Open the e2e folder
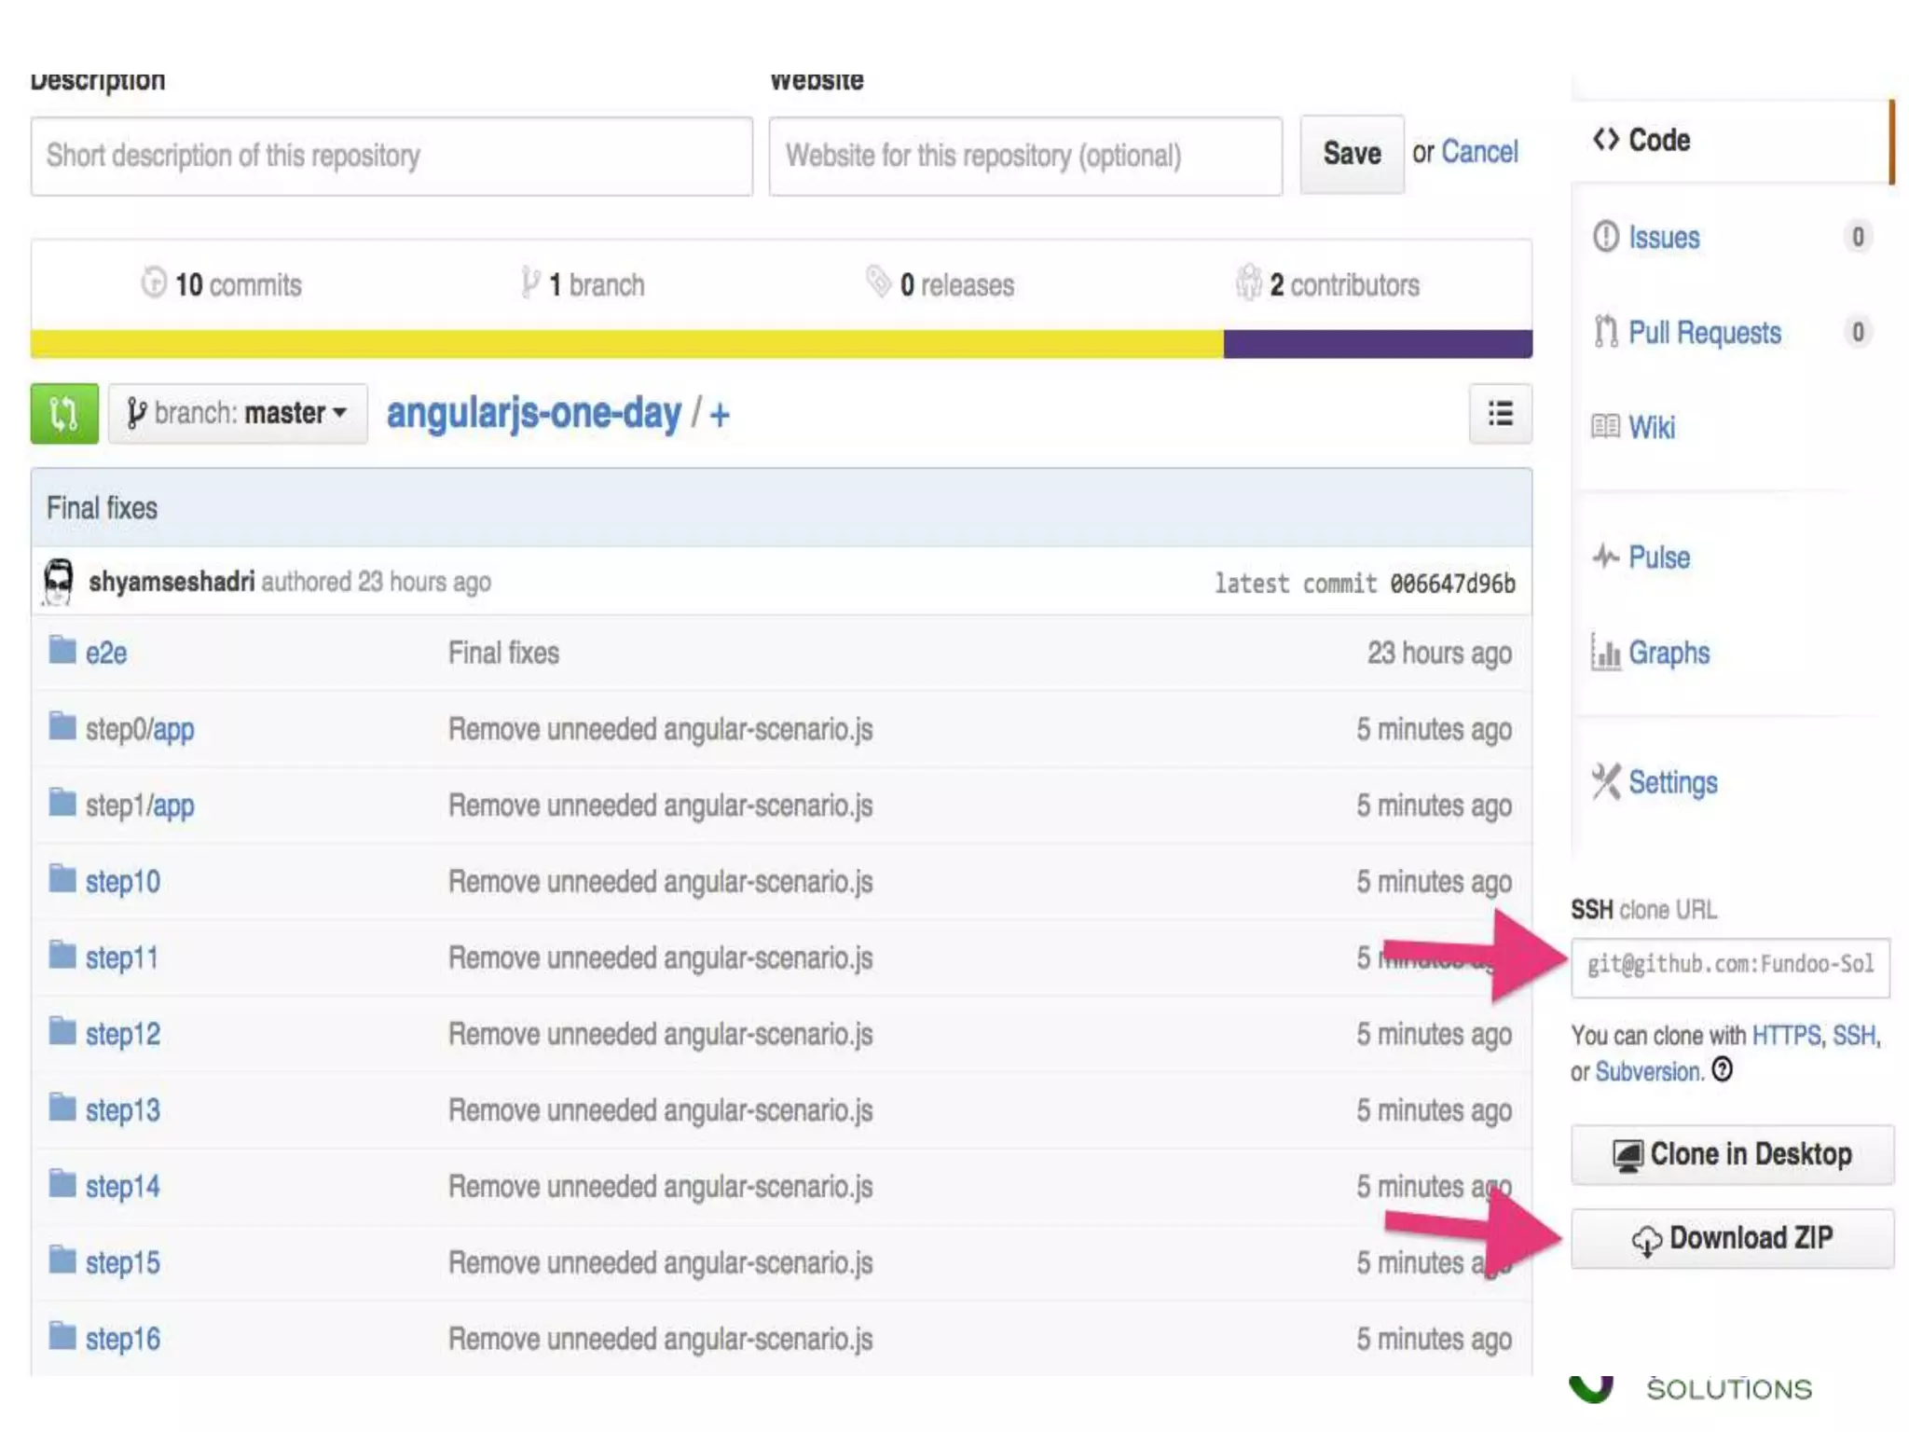The width and height of the screenshot is (1909, 1432). 105,653
